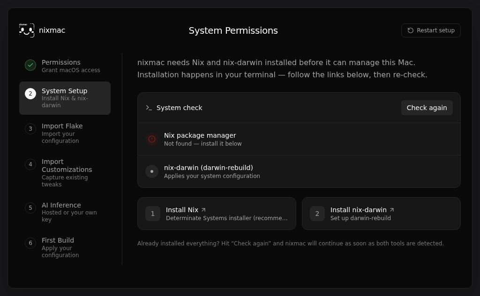480x296 pixels.
Task: Click the step 6 circle for First Build
Action: pos(30,243)
